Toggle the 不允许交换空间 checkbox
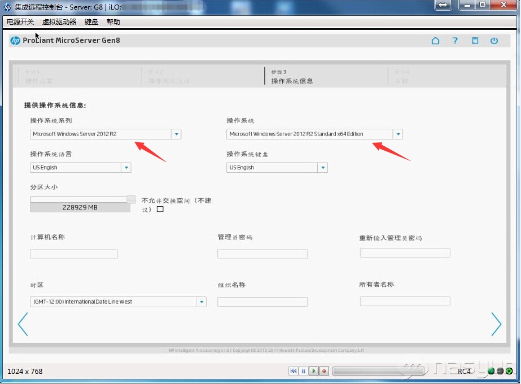521x384 pixels. pos(160,209)
